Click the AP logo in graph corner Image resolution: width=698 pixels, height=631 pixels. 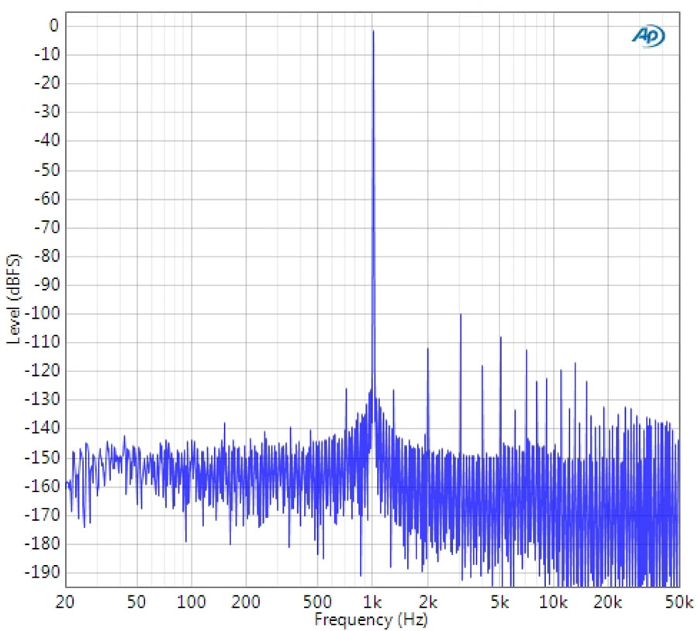pos(648,36)
